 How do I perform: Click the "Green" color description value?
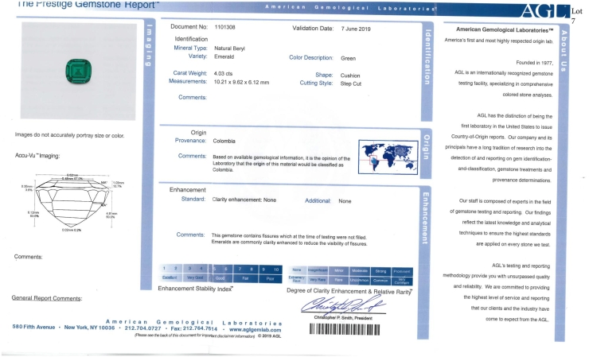[x=348, y=58]
